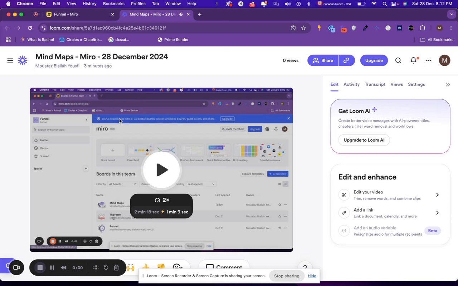React with raised hands emoji
The width and height of the screenshot is (458, 286).
click(131, 267)
